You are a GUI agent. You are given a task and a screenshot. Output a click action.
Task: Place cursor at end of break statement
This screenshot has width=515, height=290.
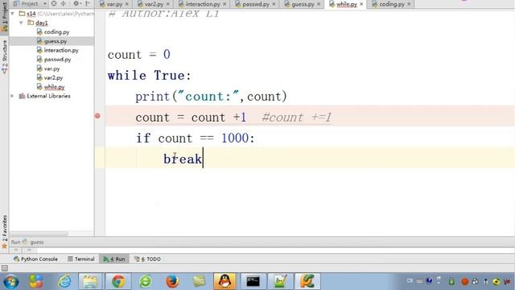(203, 159)
